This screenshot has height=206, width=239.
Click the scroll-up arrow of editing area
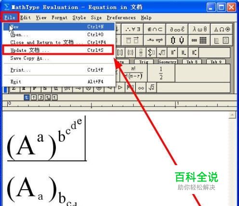(x=232, y=115)
